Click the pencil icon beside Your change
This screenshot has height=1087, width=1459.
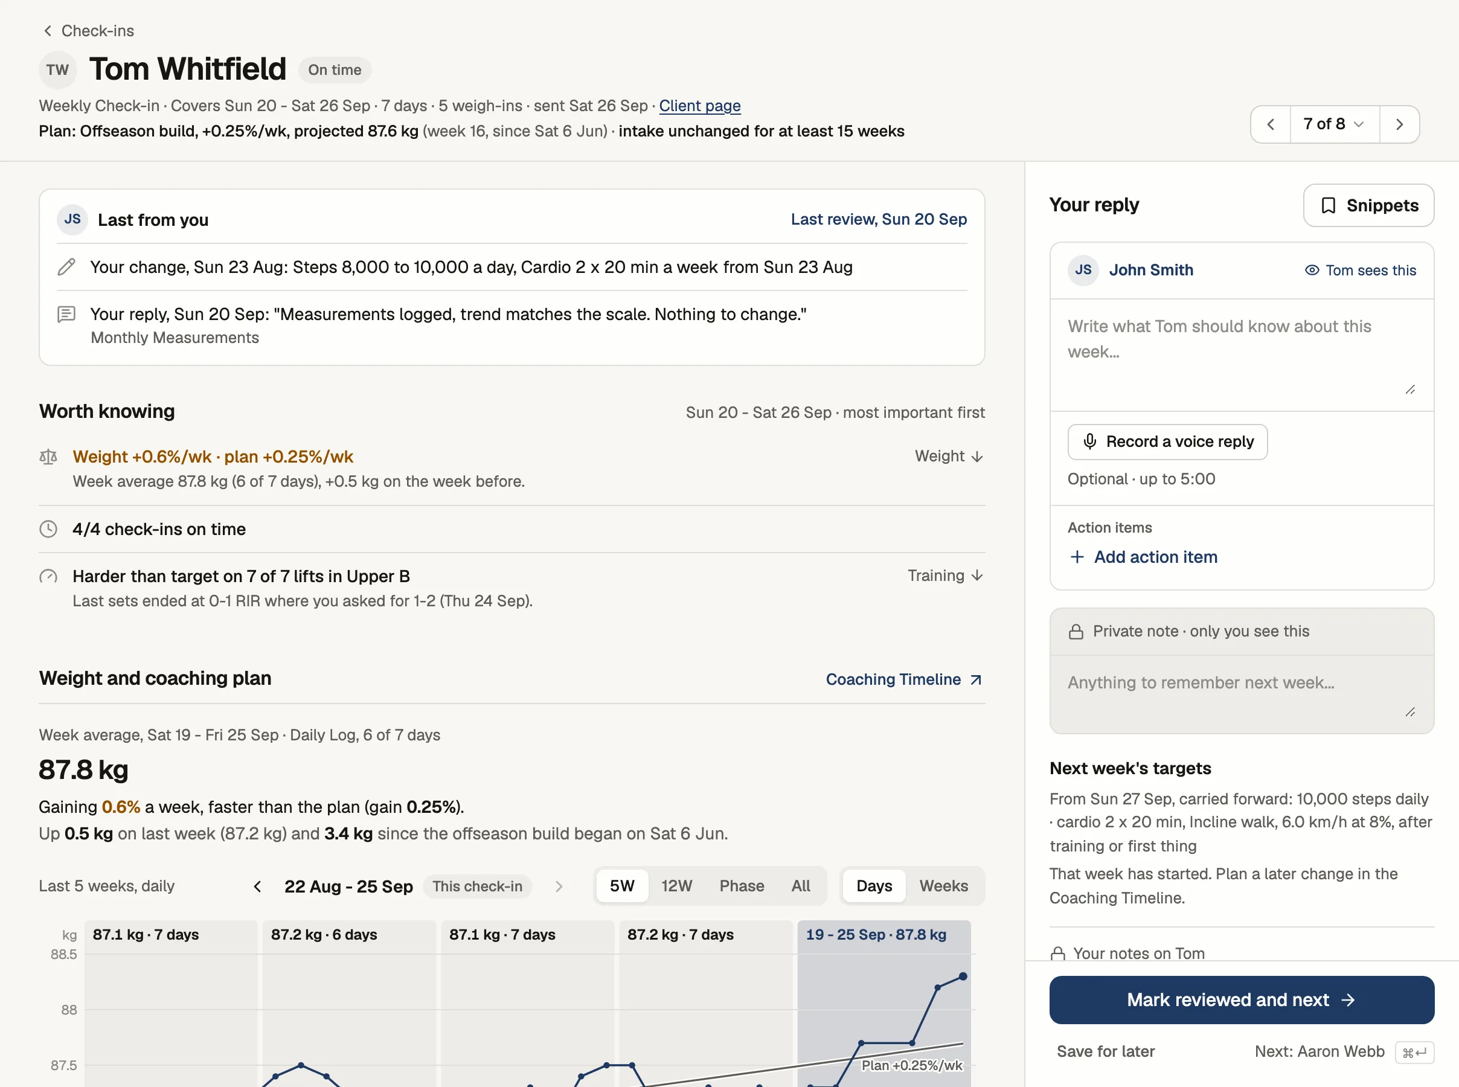click(x=66, y=267)
